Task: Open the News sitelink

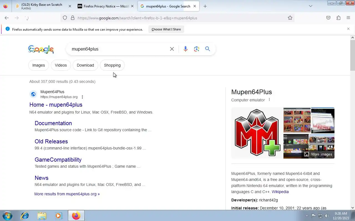Action: point(42,178)
